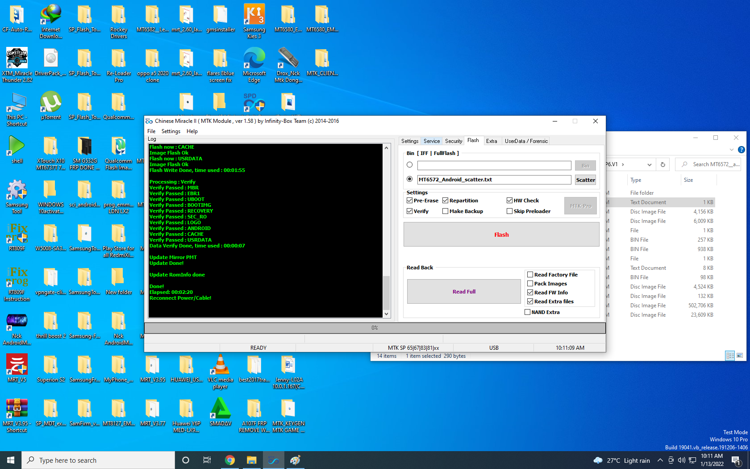Image resolution: width=750 pixels, height=469 pixels.
Task: Click the Explorer search box
Action: click(709, 164)
